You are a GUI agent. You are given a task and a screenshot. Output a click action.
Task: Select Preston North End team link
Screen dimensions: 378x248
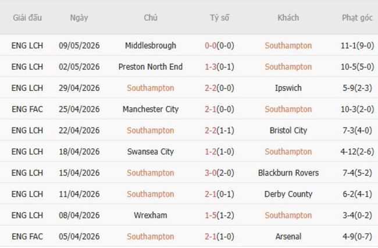151,67
